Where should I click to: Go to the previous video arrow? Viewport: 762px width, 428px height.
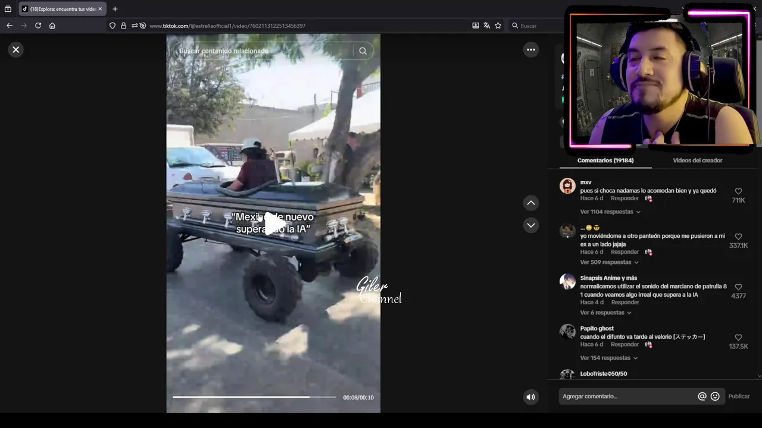click(531, 203)
